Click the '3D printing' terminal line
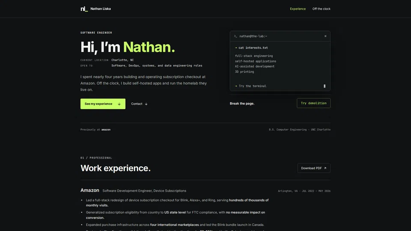This screenshot has height=231, width=411. click(x=244, y=71)
